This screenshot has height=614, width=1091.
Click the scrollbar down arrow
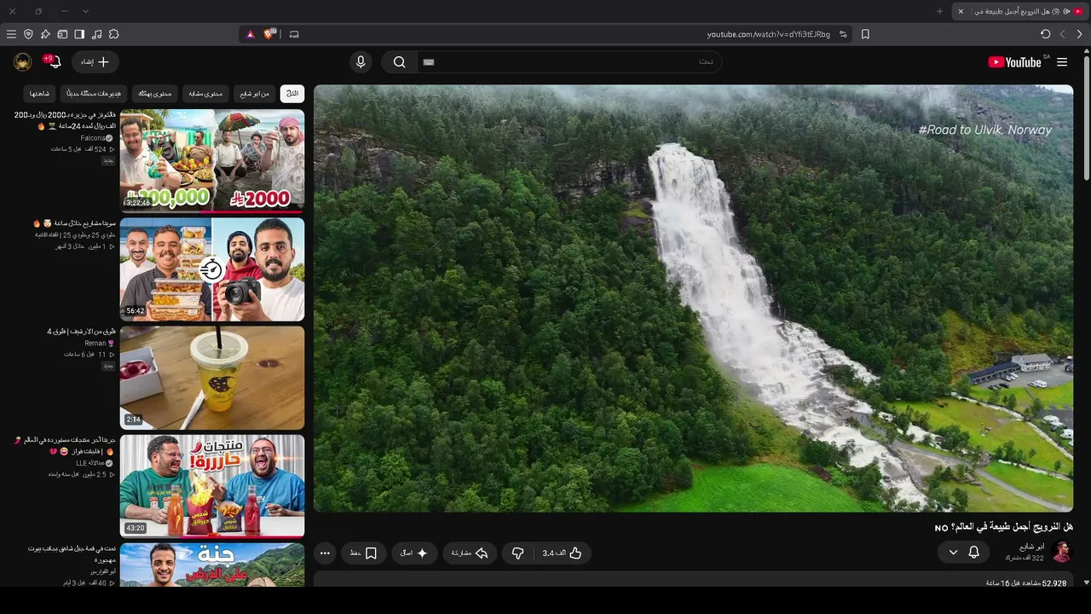coord(1086,582)
